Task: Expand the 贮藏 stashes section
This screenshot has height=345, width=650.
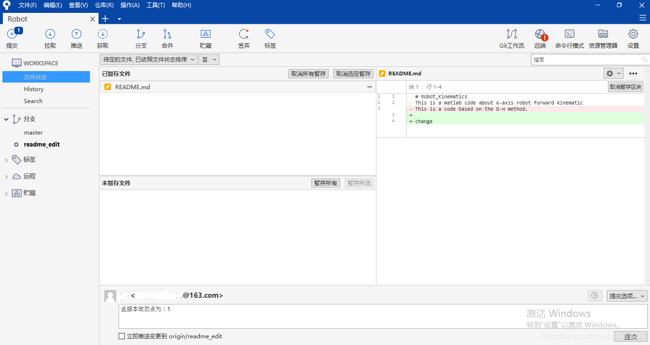Action: click(x=6, y=193)
